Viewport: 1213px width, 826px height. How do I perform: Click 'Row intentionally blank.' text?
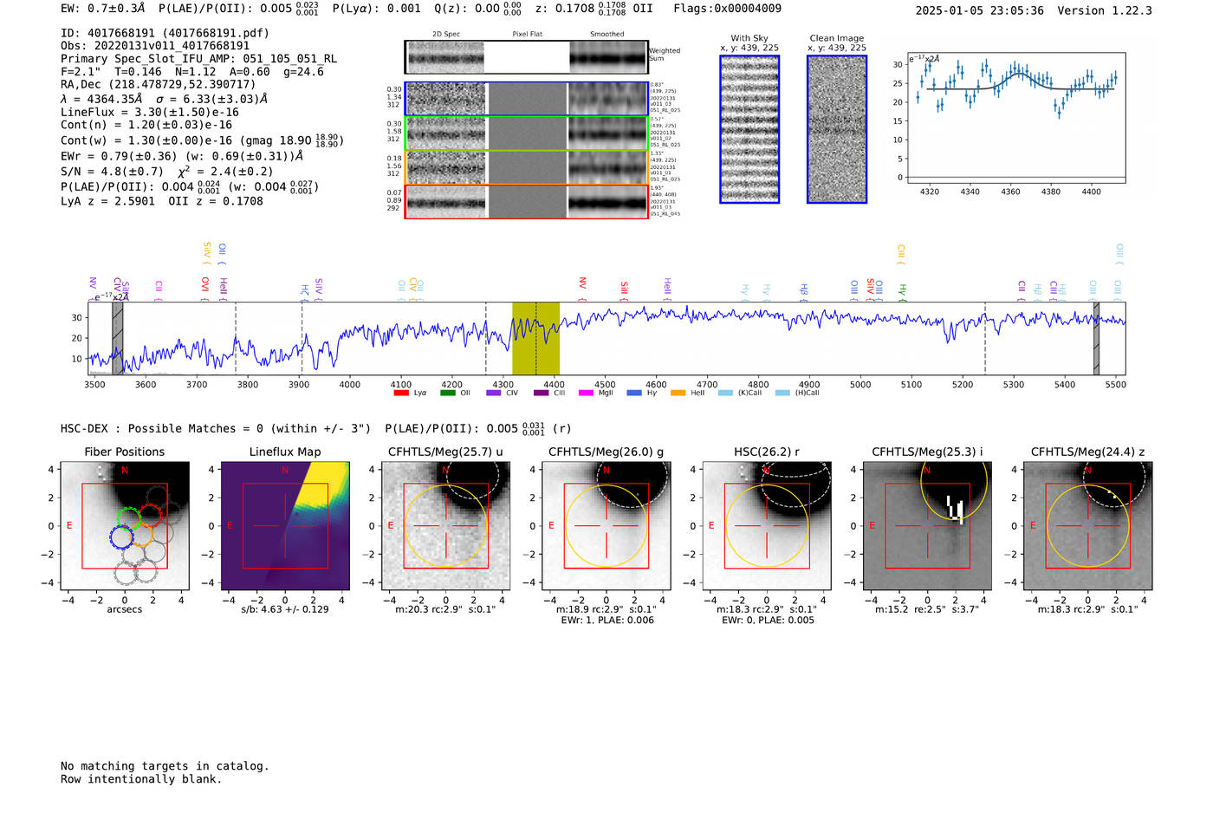tap(141, 779)
